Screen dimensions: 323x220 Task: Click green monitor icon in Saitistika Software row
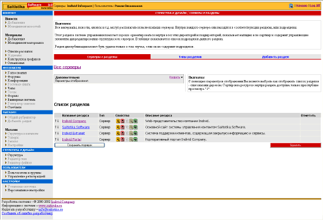click(136, 127)
